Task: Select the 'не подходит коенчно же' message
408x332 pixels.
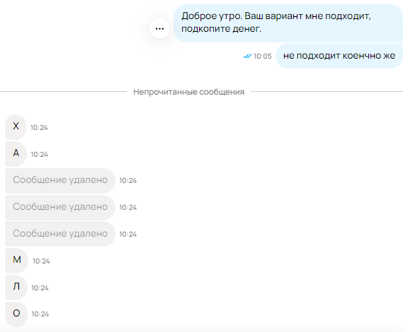Action: (x=339, y=56)
